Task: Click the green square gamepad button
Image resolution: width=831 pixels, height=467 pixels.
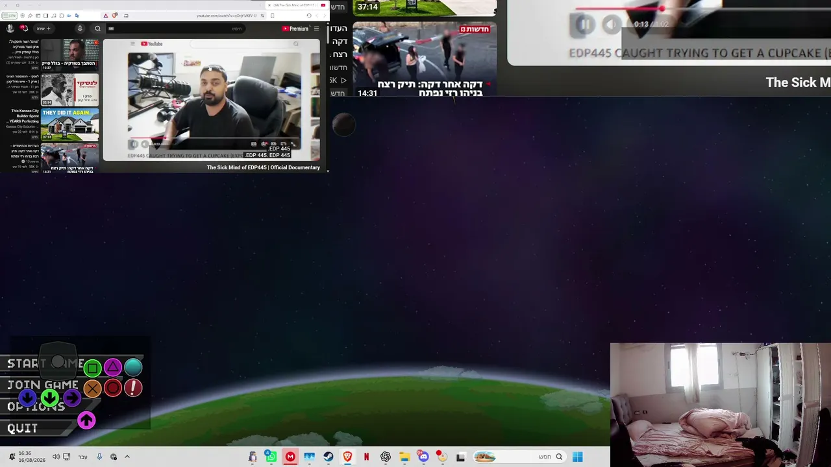Action: pyautogui.click(x=92, y=368)
